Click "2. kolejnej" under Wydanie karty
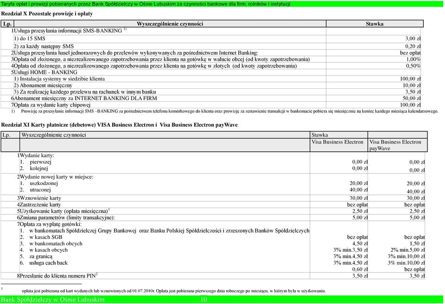 [x=34, y=168]
